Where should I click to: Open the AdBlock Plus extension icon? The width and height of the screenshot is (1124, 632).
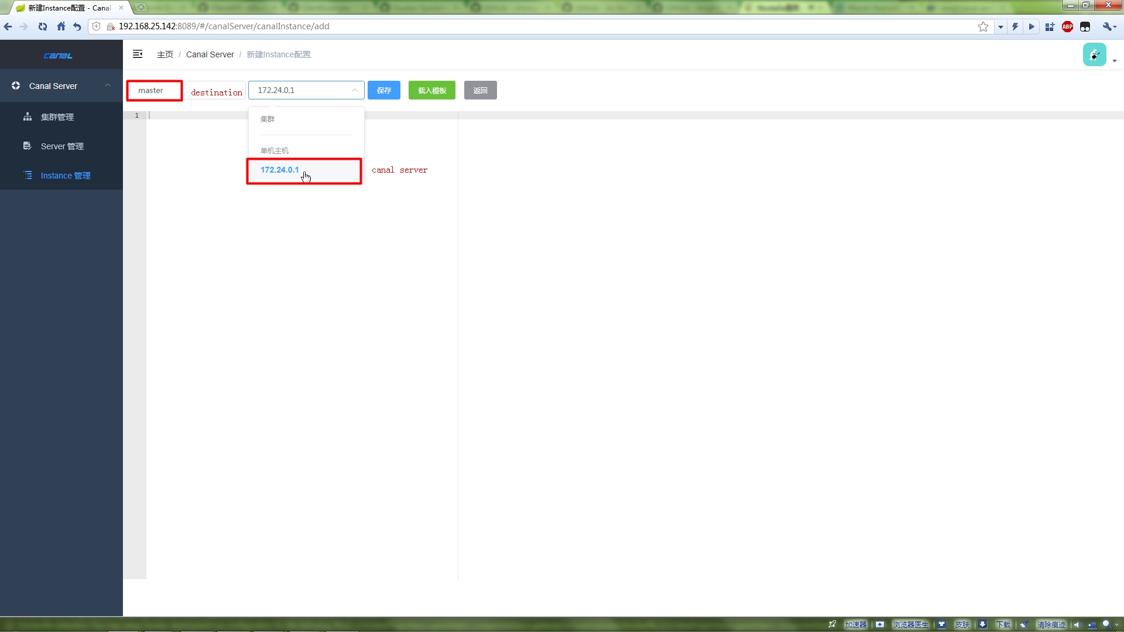tap(1067, 26)
